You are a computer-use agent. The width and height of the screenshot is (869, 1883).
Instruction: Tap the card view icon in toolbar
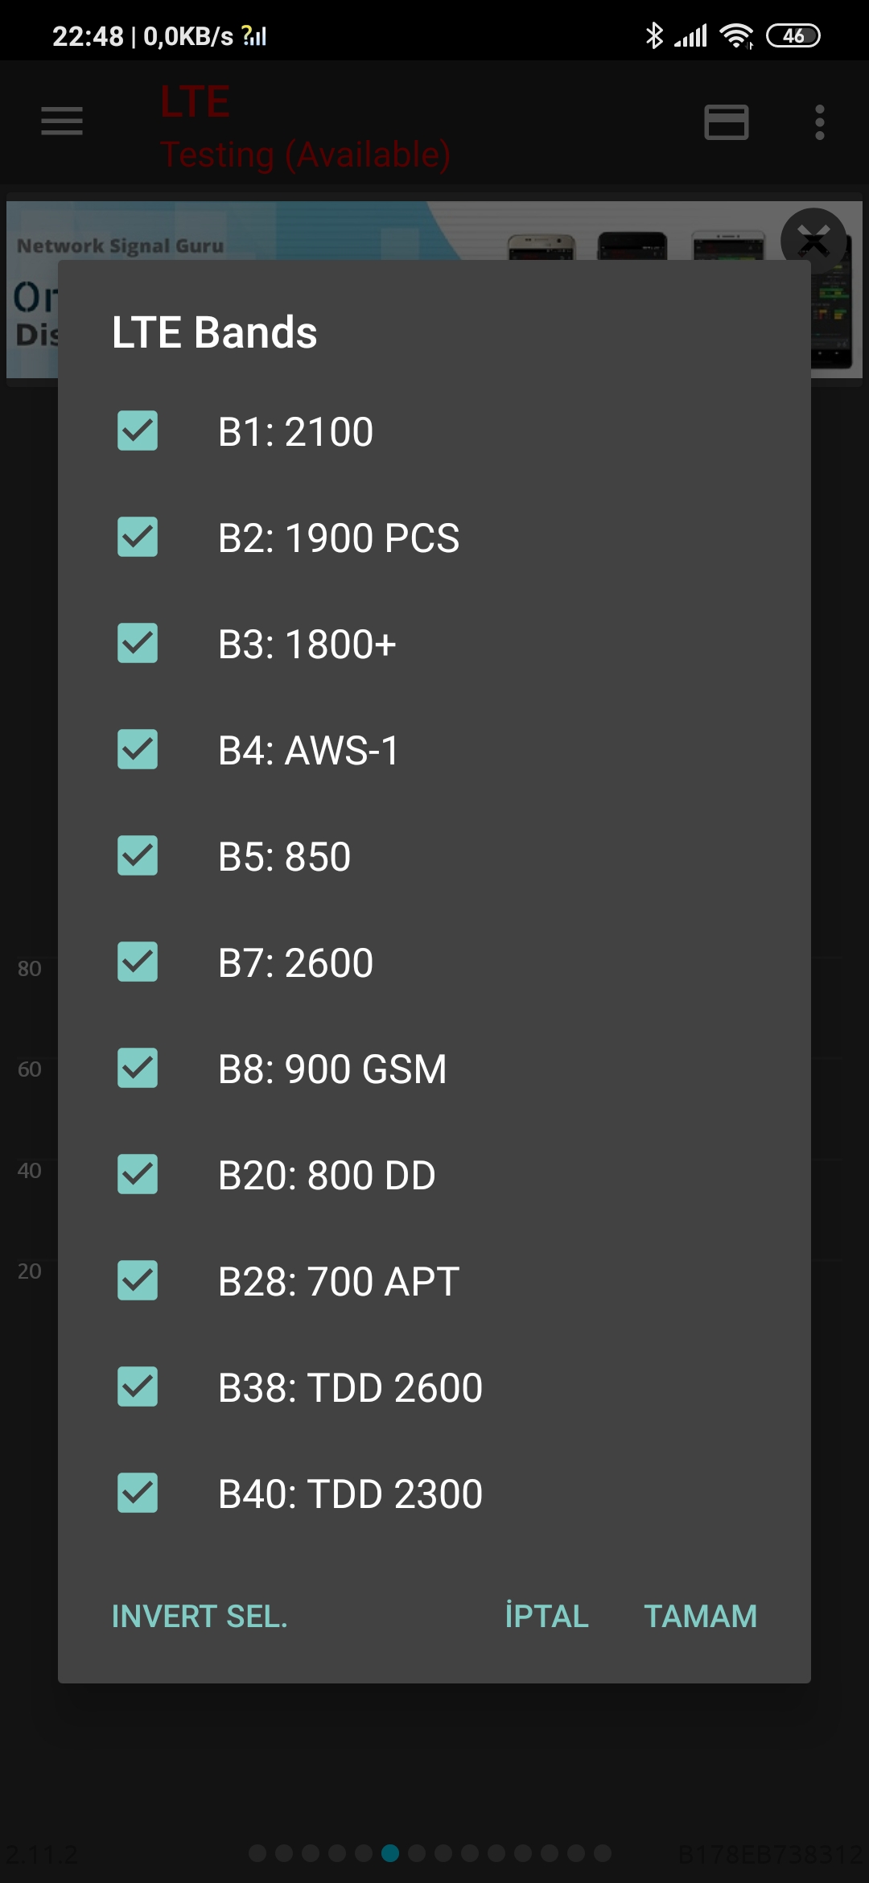pos(727,122)
